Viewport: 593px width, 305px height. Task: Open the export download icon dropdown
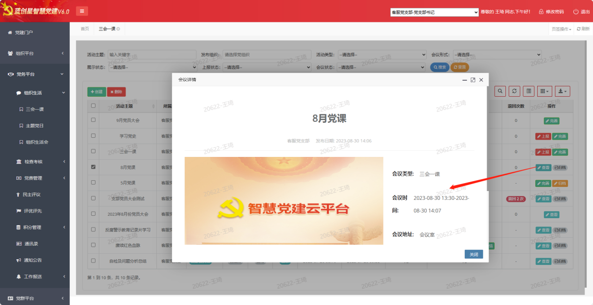562,92
